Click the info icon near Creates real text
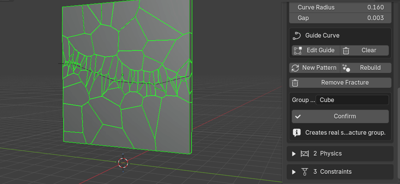400x184 pixels. pyautogui.click(x=297, y=132)
